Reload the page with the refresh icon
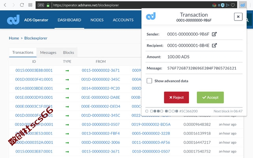 [x=22, y=5]
